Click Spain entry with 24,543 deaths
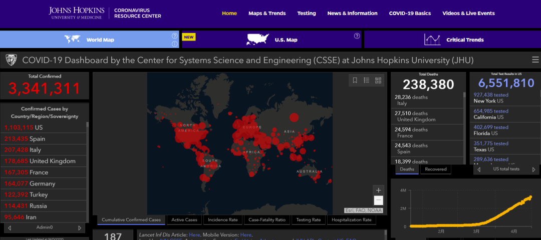 427,148
